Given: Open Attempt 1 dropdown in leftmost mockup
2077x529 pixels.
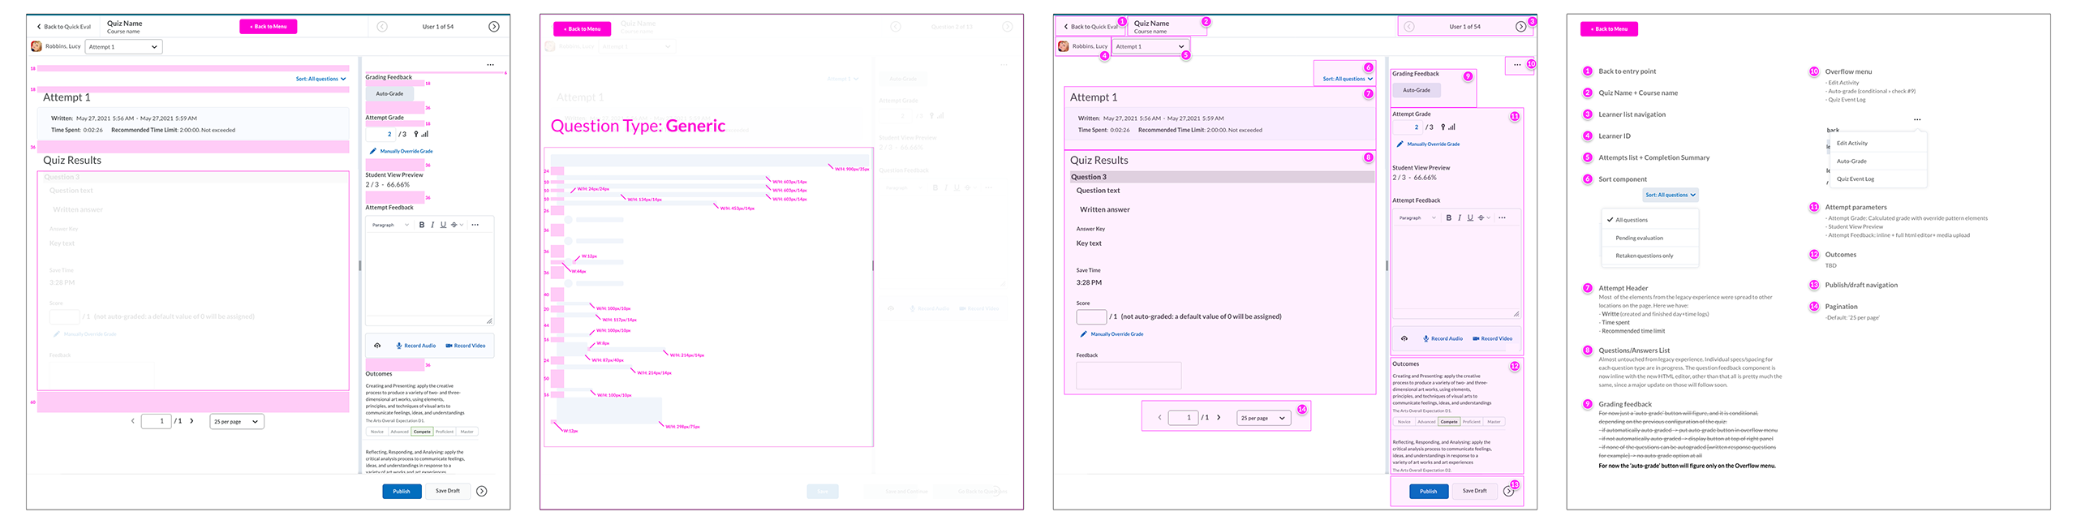Looking at the screenshot, I should click(124, 47).
